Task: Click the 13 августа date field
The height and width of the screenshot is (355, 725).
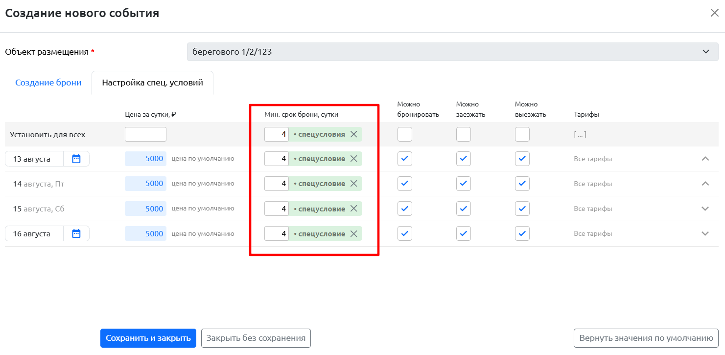Action: (x=34, y=159)
